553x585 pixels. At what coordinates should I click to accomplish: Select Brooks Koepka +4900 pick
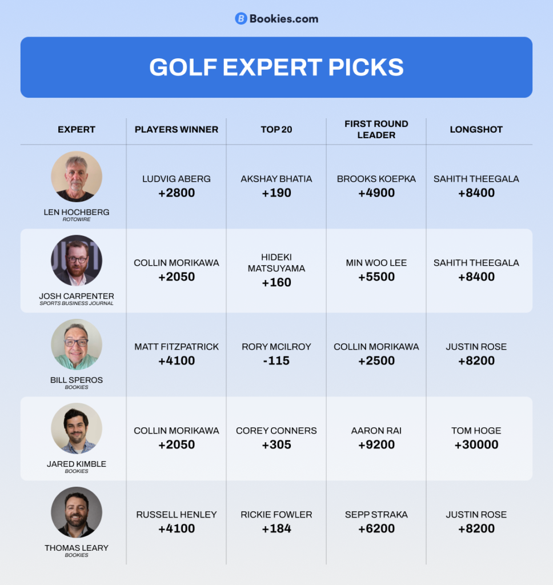[x=376, y=186]
